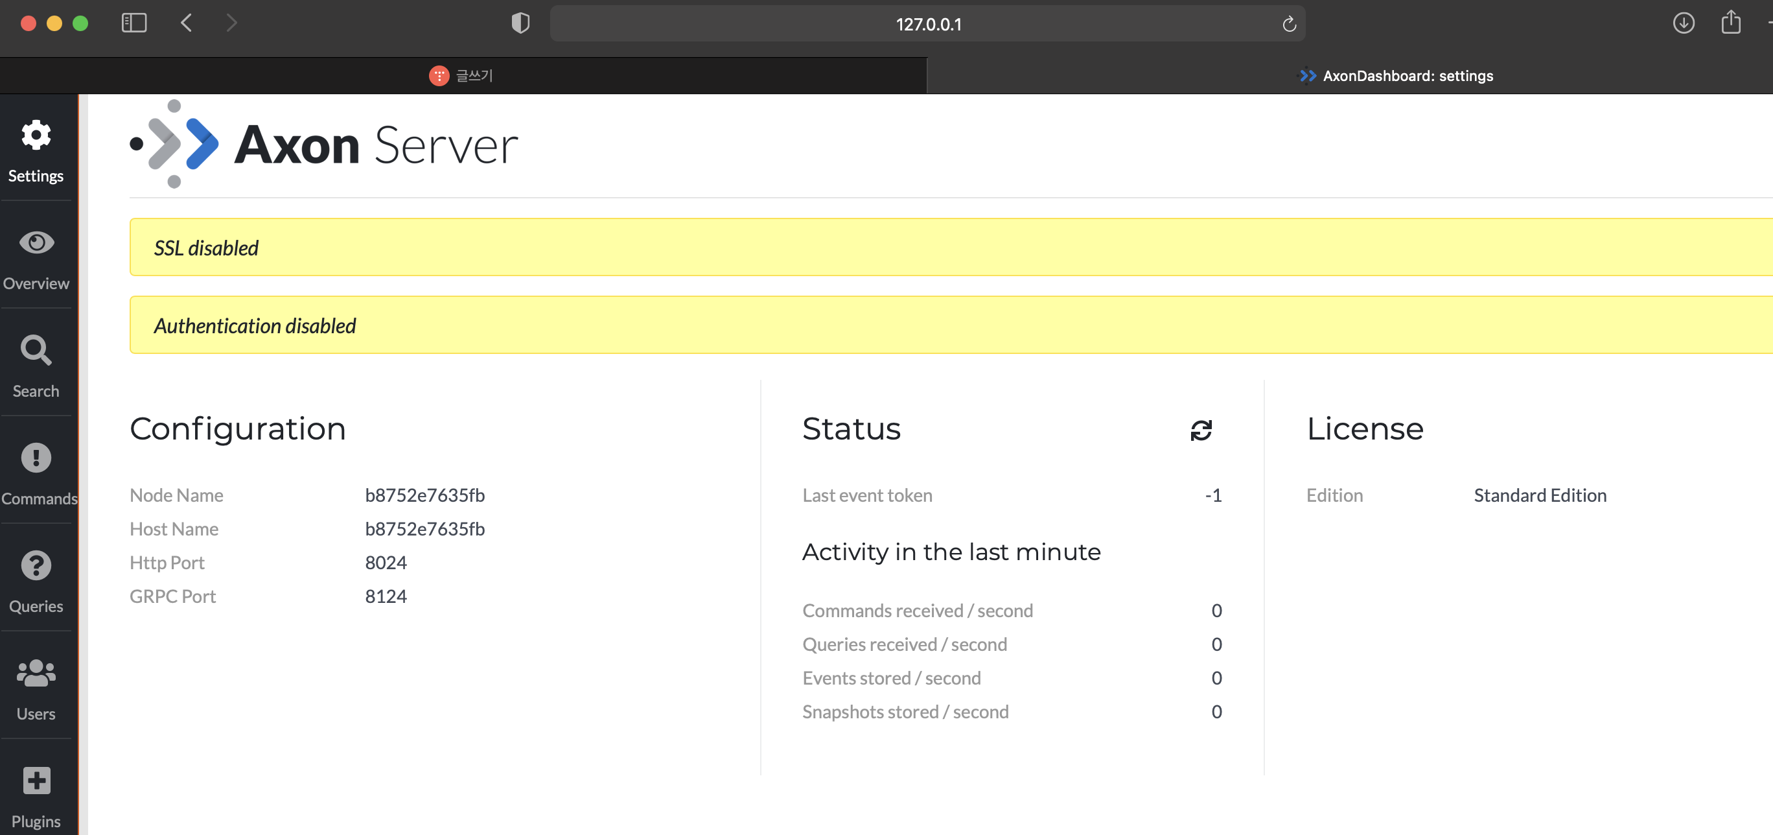Click the Axon Server logo
The height and width of the screenshot is (835, 1773).
tap(324, 145)
